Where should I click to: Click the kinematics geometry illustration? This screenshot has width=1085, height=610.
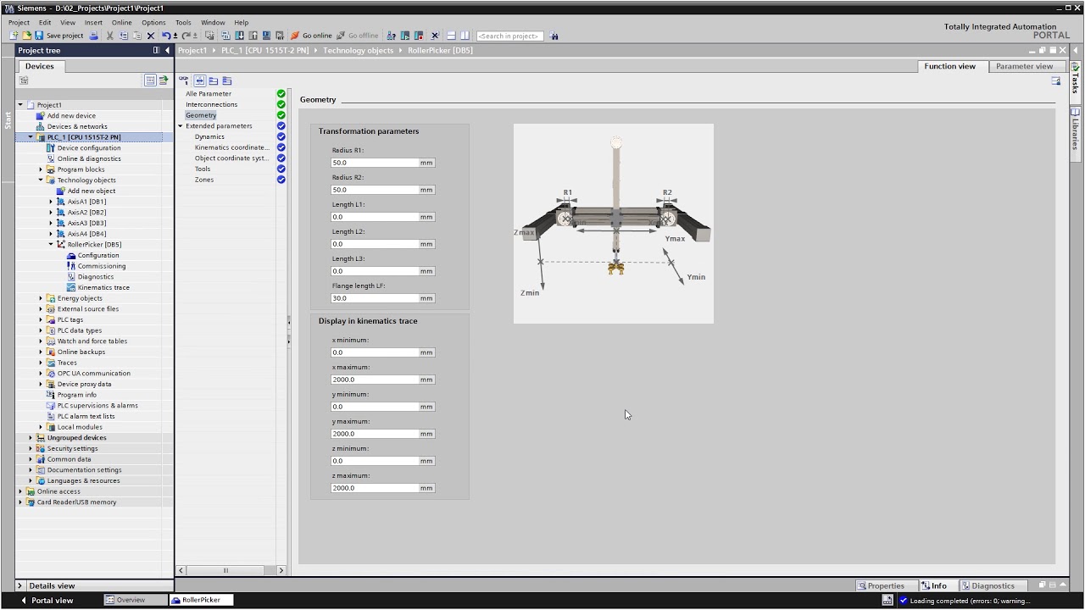(614, 224)
